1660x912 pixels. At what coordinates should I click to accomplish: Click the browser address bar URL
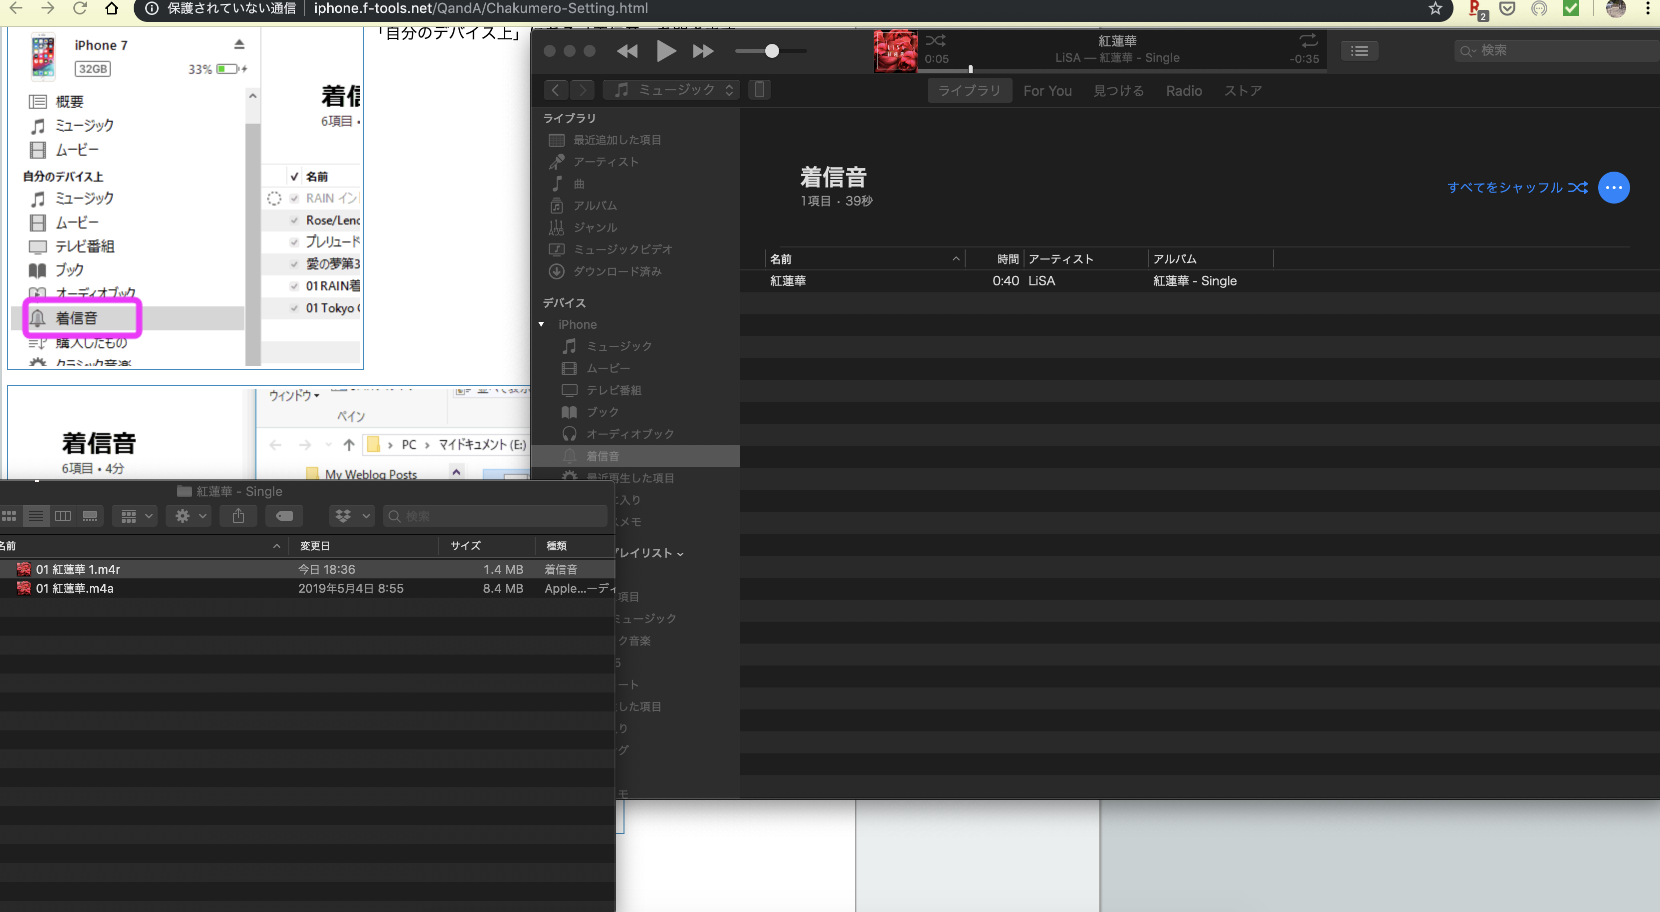481,8
